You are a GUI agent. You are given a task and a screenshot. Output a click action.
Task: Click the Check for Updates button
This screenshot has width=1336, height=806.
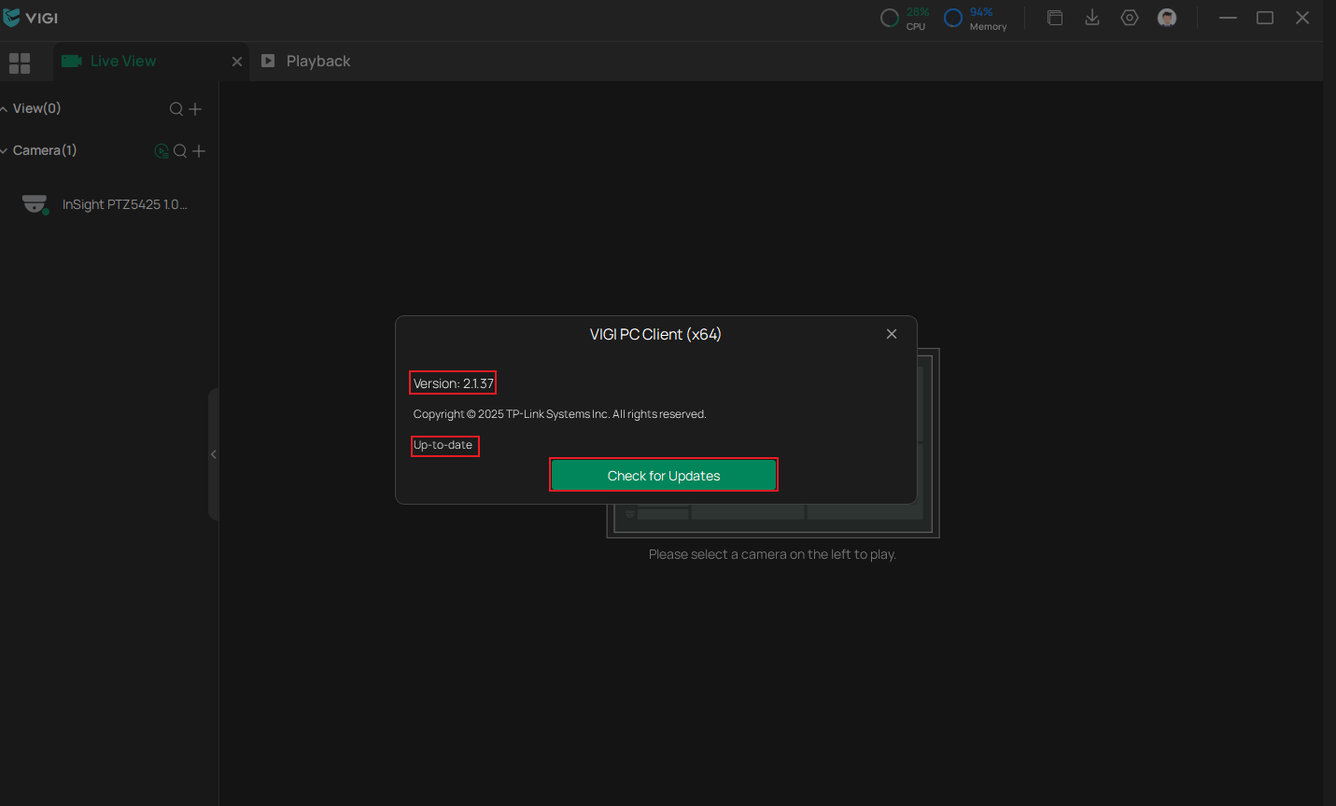(664, 475)
